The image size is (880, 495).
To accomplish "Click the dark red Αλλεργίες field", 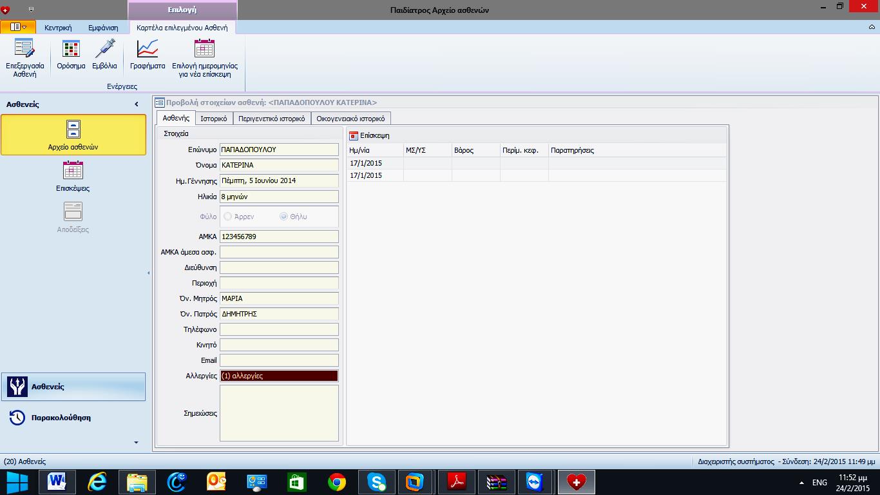I will [x=279, y=376].
